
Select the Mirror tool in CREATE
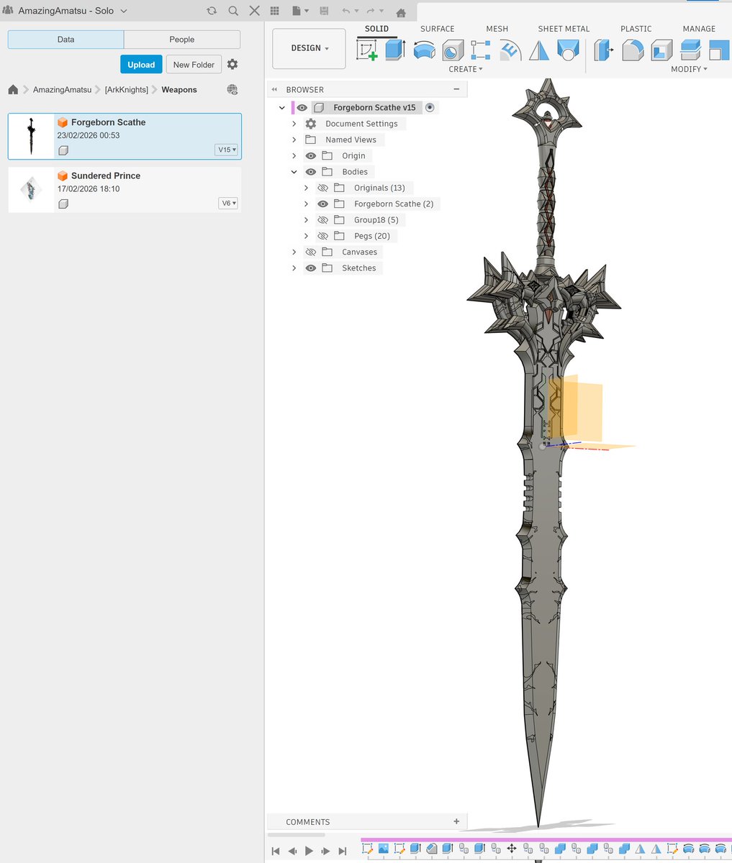tap(539, 50)
